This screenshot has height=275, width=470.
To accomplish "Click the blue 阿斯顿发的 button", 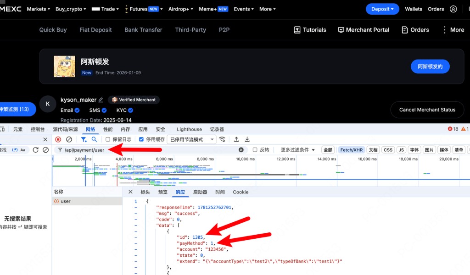I will click(x=430, y=66).
